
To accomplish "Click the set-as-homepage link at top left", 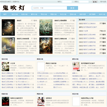I will tap(5, 2).
